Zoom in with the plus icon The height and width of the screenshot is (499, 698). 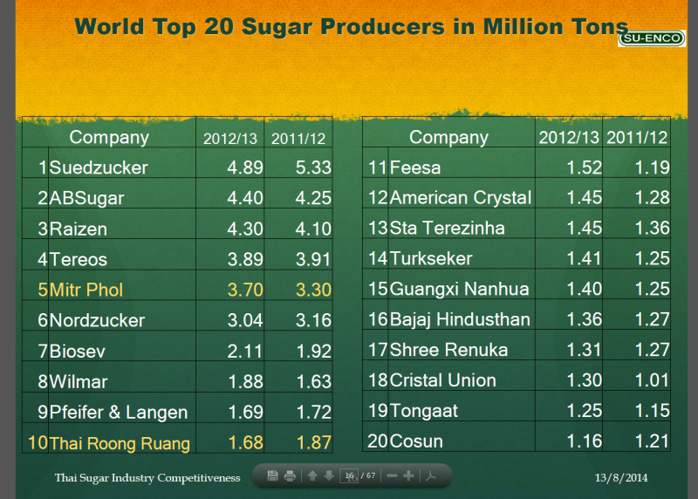tap(408, 475)
